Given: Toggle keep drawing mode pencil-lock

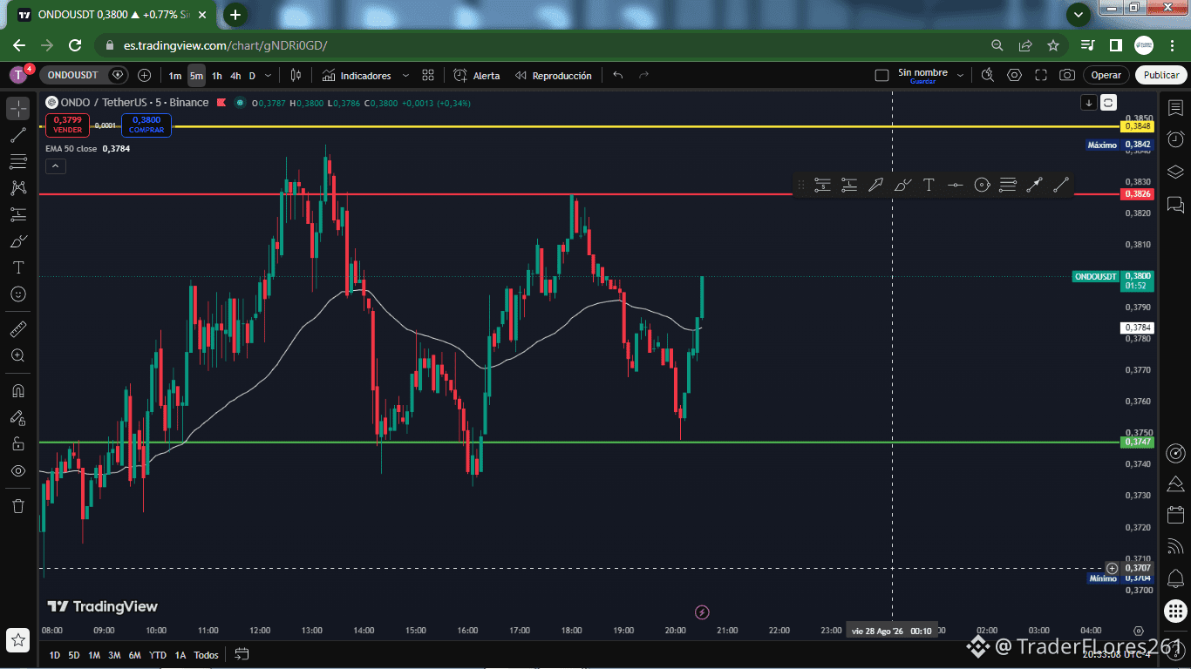Looking at the screenshot, I should pyautogui.click(x=18, y=417).
